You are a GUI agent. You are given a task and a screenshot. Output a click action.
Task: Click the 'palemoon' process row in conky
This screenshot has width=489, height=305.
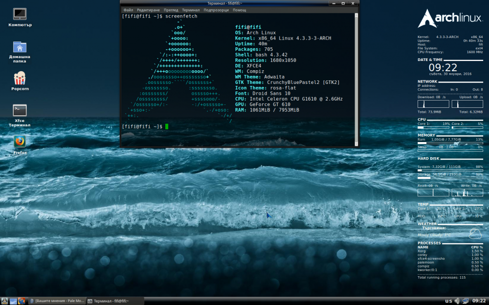tap(450, 263)
